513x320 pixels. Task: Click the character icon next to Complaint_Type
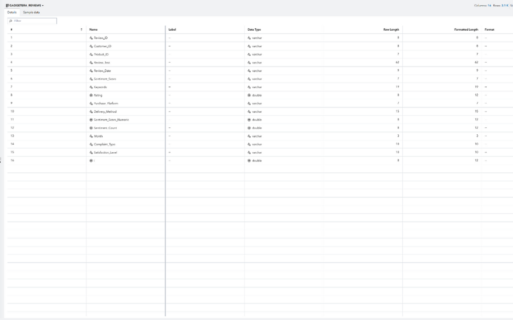(x=91, y=144)
